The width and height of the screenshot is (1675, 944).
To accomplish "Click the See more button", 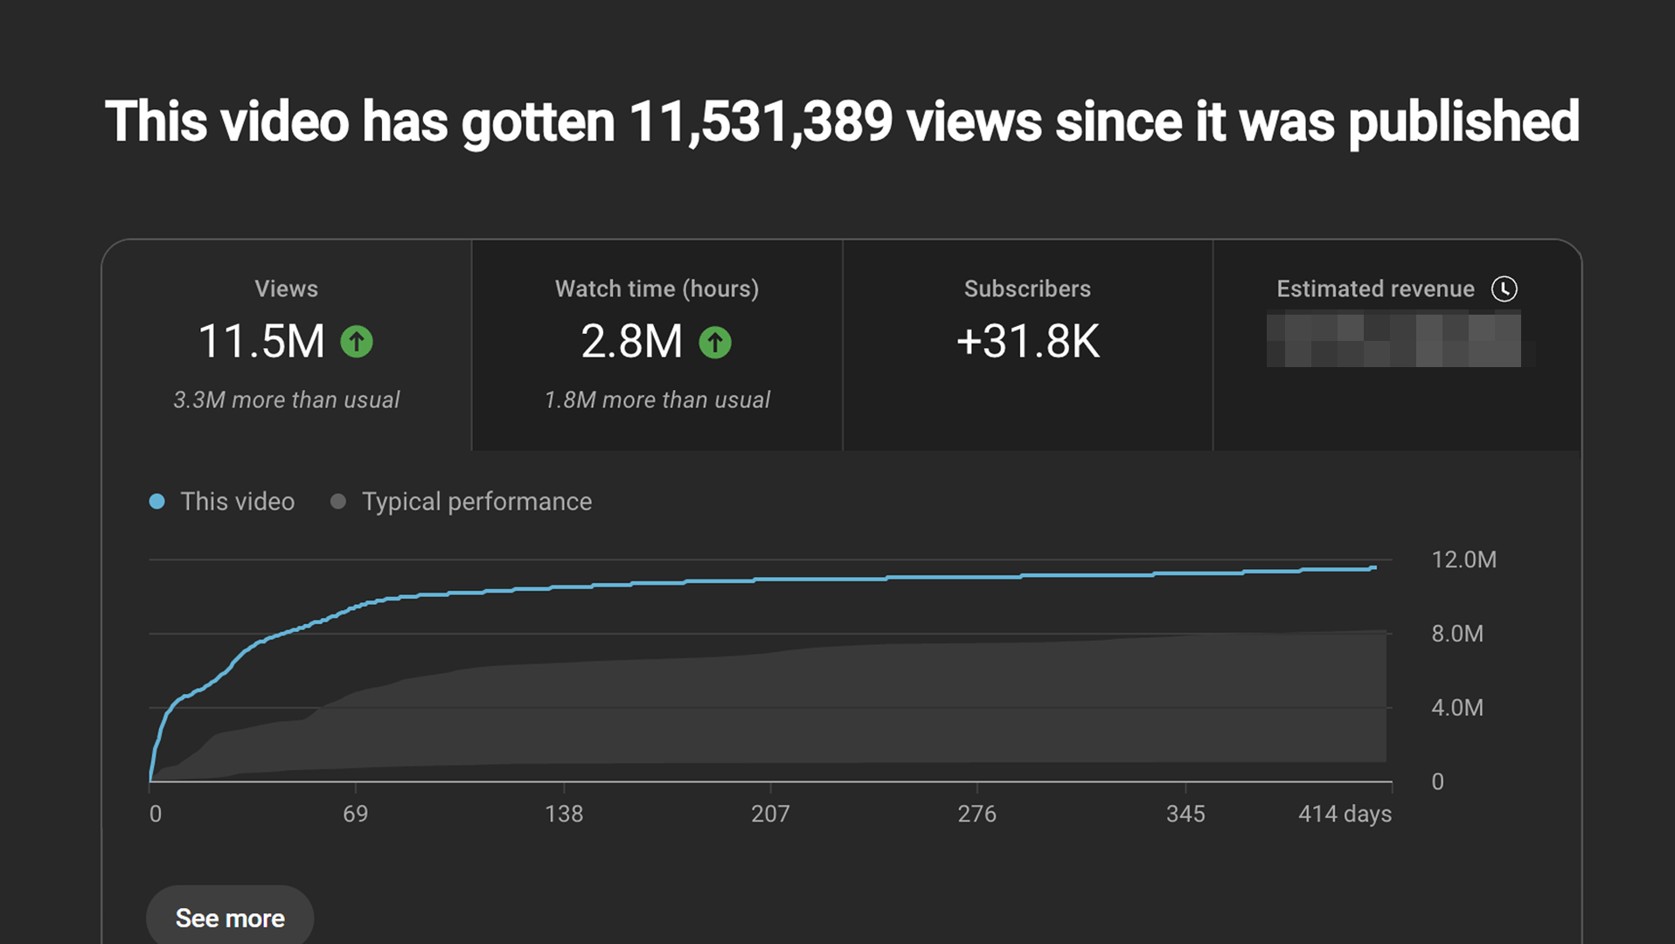I will coord(230,918).
